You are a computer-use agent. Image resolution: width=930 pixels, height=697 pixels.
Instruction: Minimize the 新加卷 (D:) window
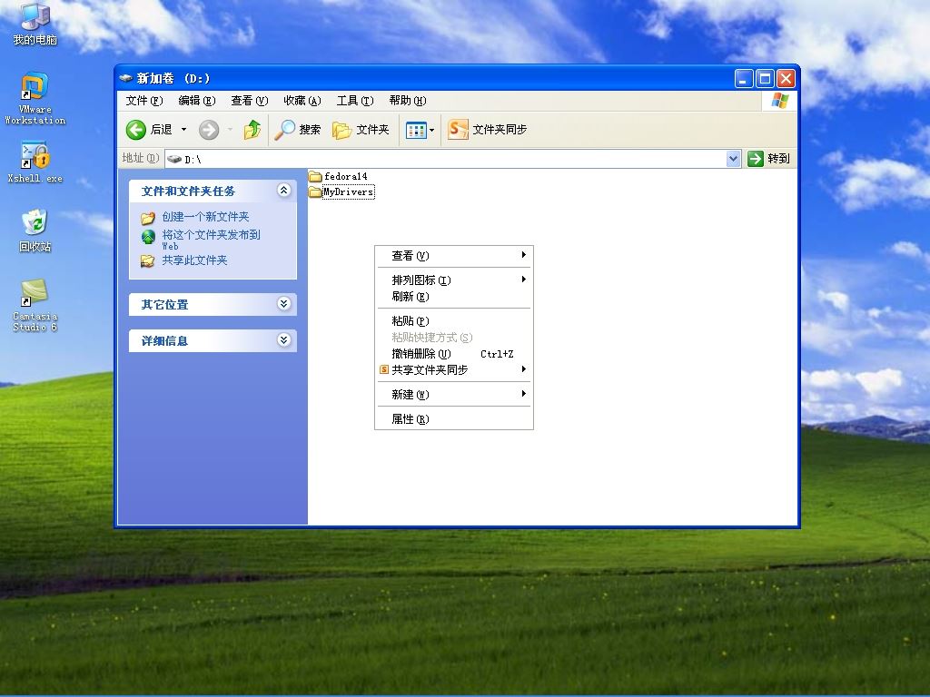click(x=743, y=78)
